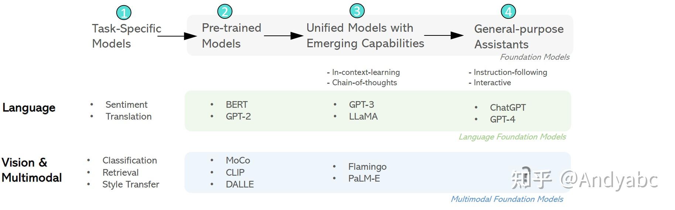Click the Foundation Models caption
The height and width of the screenshot is (210, 675).
pos(534,57)
